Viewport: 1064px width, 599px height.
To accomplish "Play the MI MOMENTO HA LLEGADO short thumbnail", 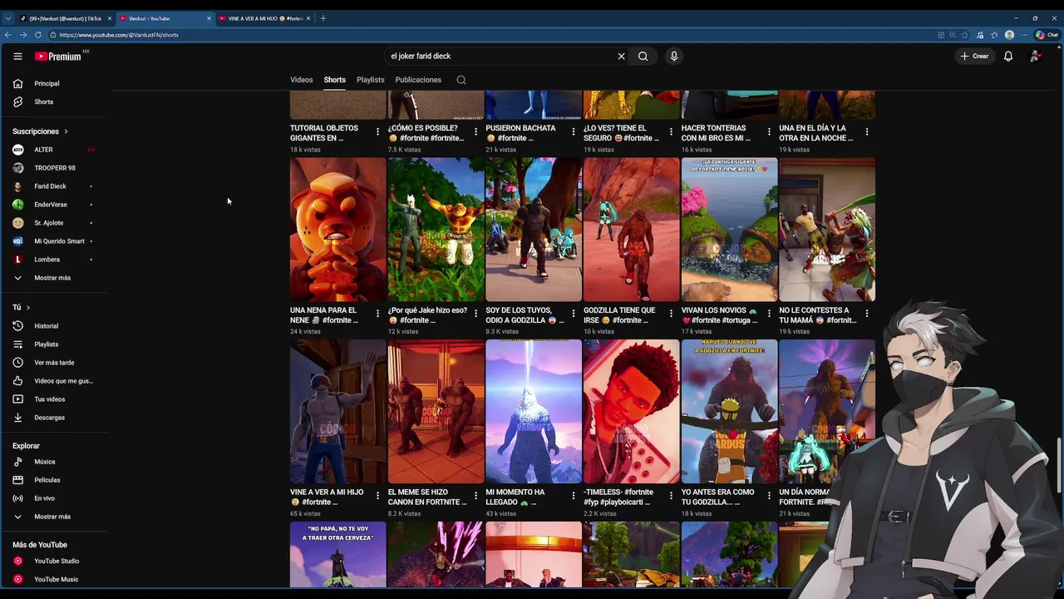I will (534, 412).
